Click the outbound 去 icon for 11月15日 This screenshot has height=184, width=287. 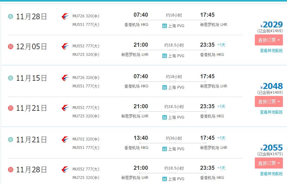tap(10, 78)
